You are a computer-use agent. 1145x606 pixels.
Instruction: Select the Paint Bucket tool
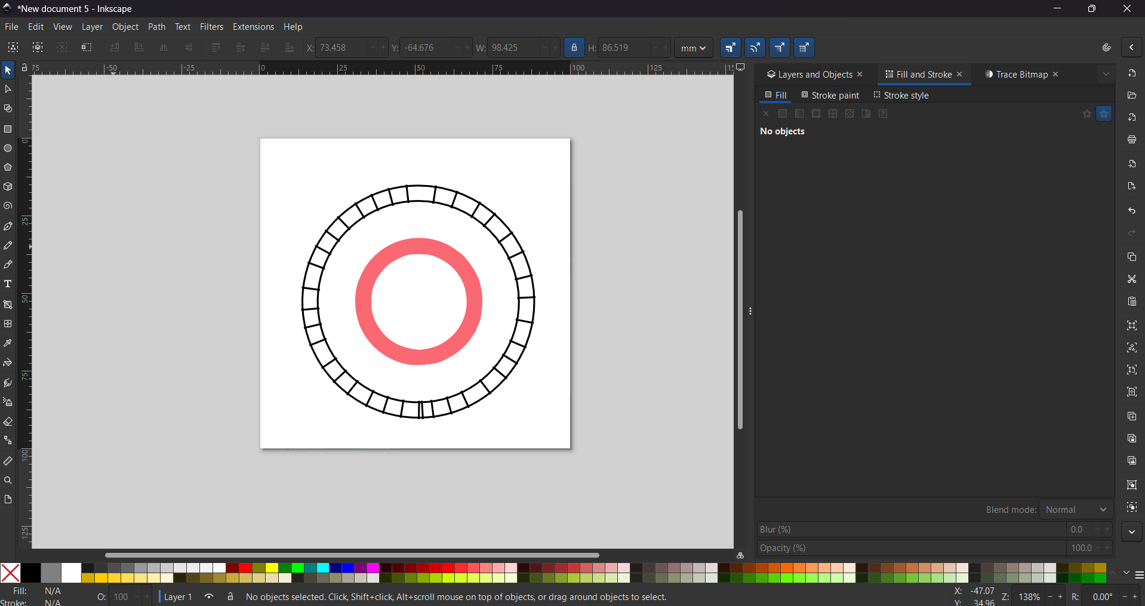click(x=8, y=362)
